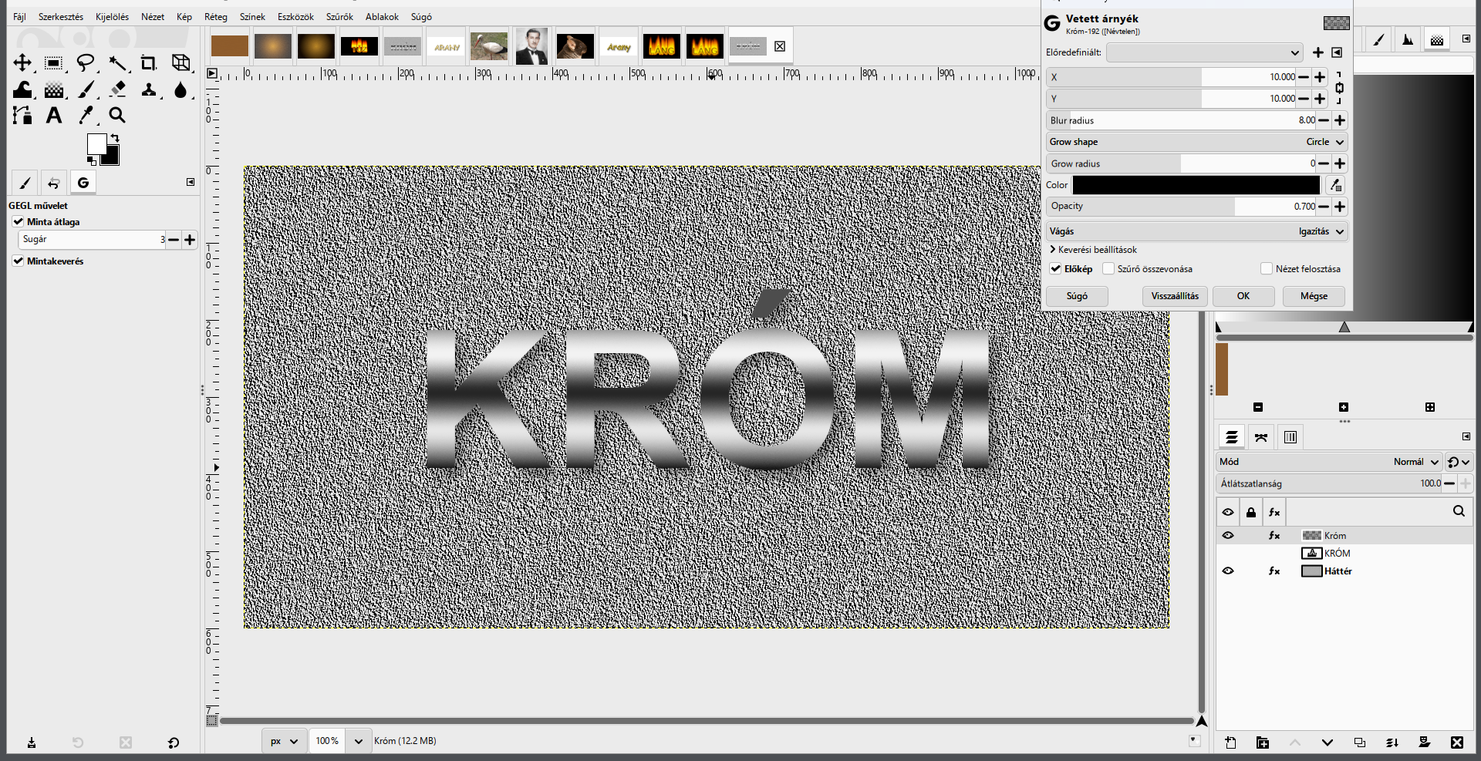Click the Mégse cancel button
The width and height of the screenshot is (1481, 761).
1314,296
